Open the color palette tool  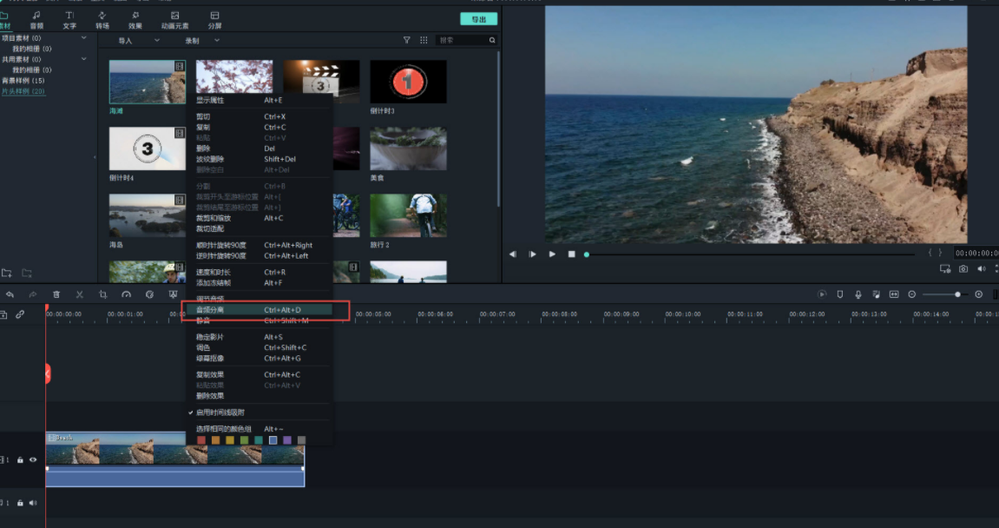click(150, 294)
